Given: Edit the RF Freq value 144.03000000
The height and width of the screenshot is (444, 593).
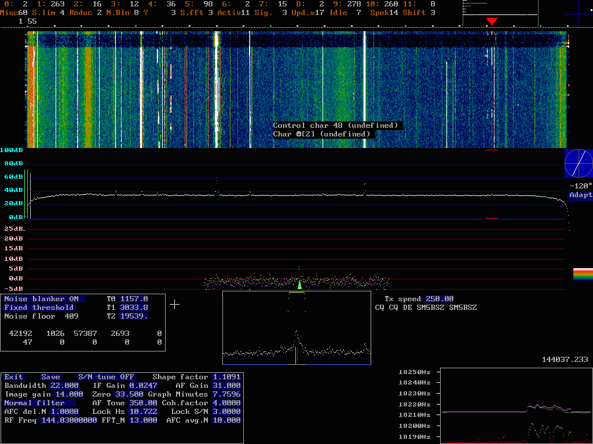Looking at the screenshot, I should (69, 420).
